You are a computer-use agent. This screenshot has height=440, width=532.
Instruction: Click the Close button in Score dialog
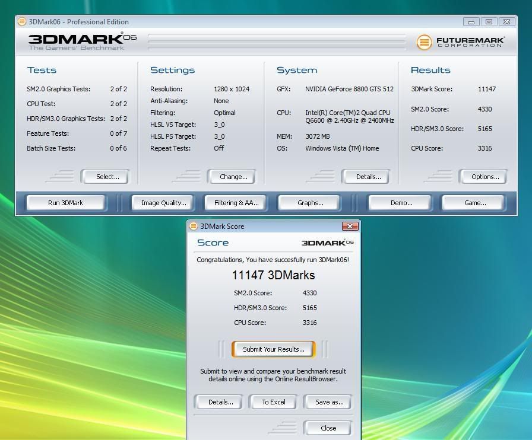pyautogui.click(x=328, y=428)
